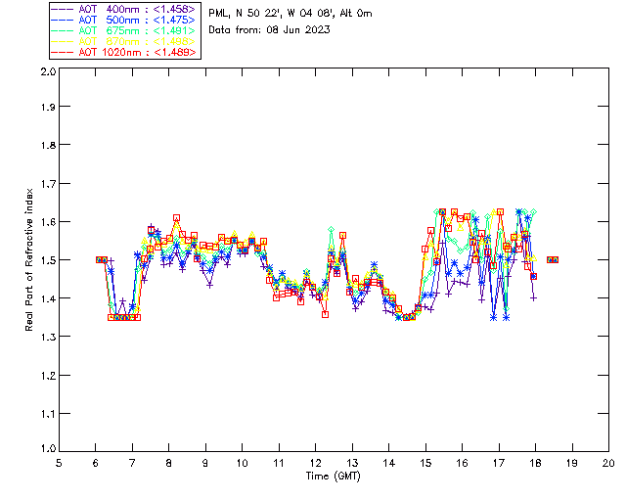
Task: Click the 1.5 tick label on y-axis
Action: tap(47, 260)
